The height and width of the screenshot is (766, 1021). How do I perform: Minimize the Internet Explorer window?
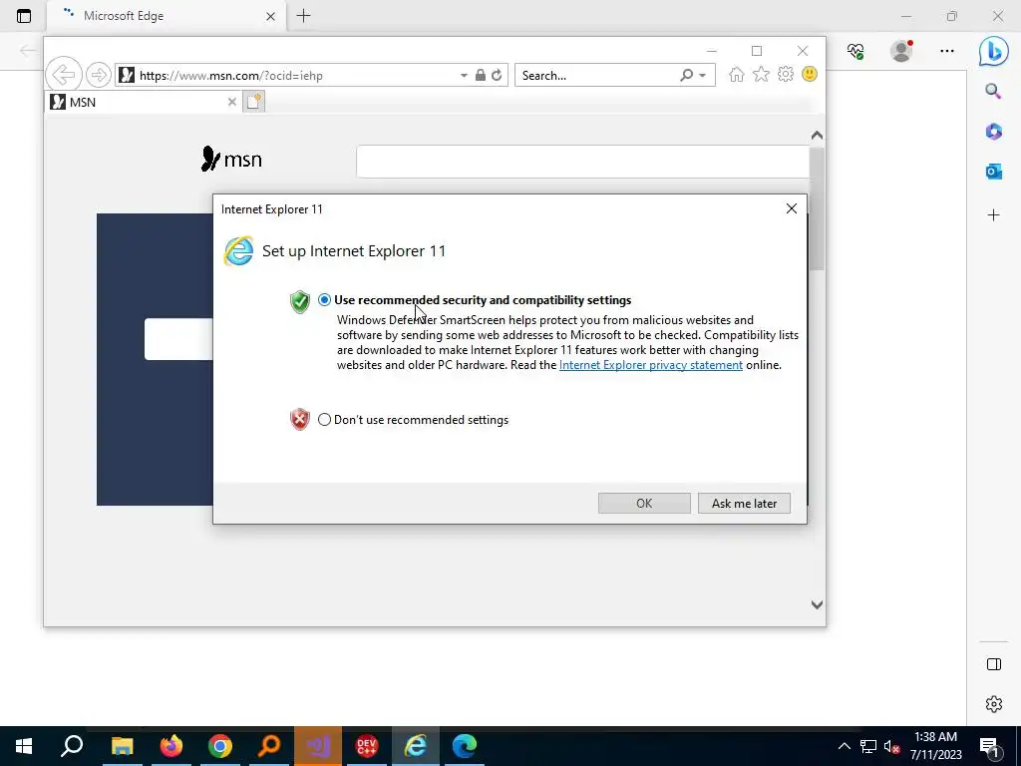click(x=711, y=51)
